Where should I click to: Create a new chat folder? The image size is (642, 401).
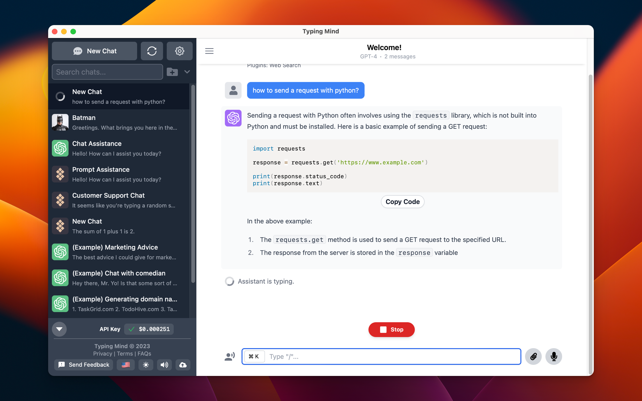[x=172, y=72]
